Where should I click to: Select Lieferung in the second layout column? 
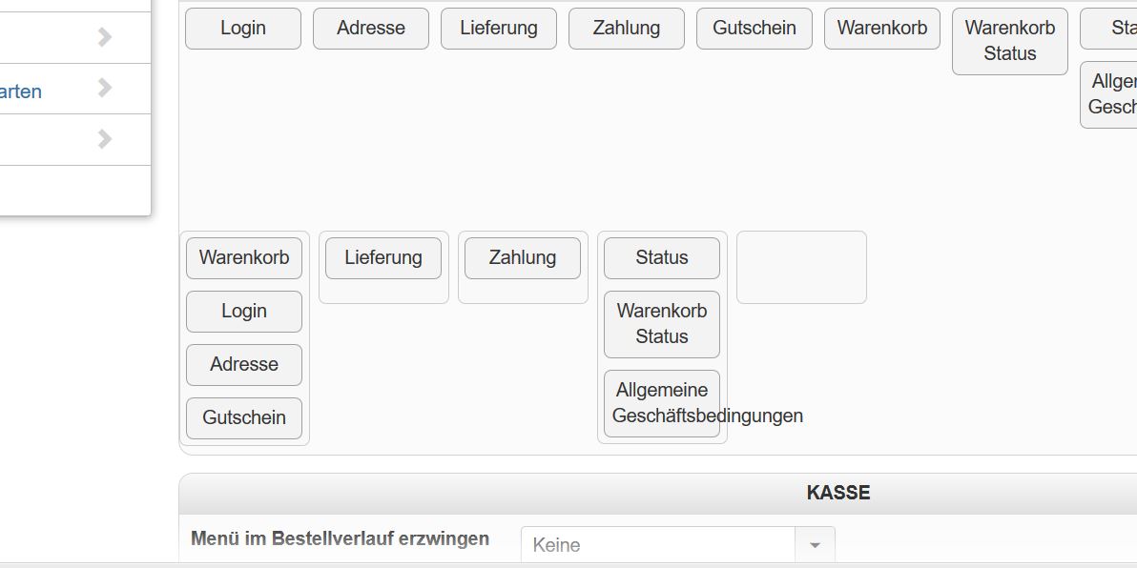383,258
